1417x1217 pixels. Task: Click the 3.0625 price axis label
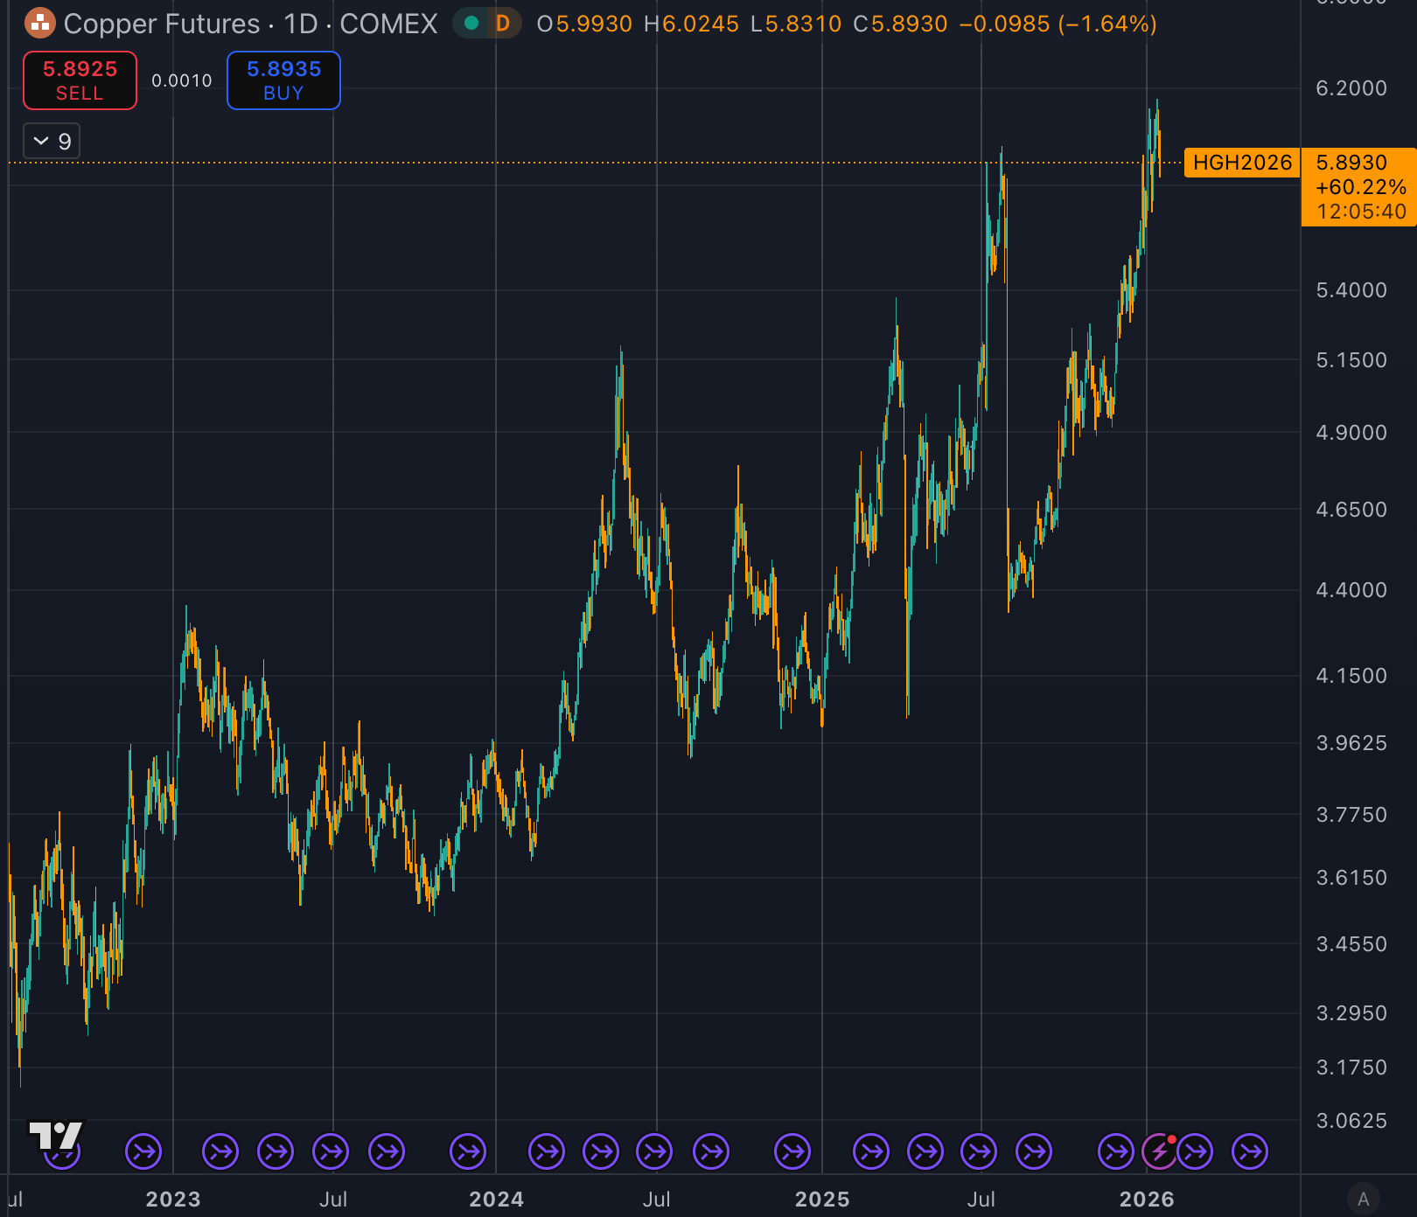[x=1351, y=1121]
